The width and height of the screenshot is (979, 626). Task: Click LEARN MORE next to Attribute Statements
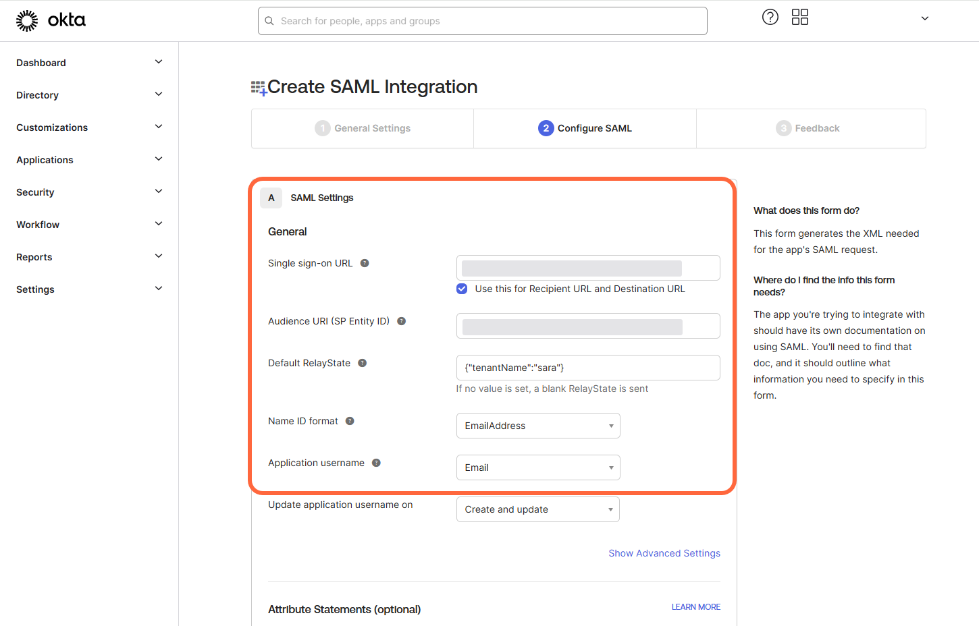click(695, 606)
